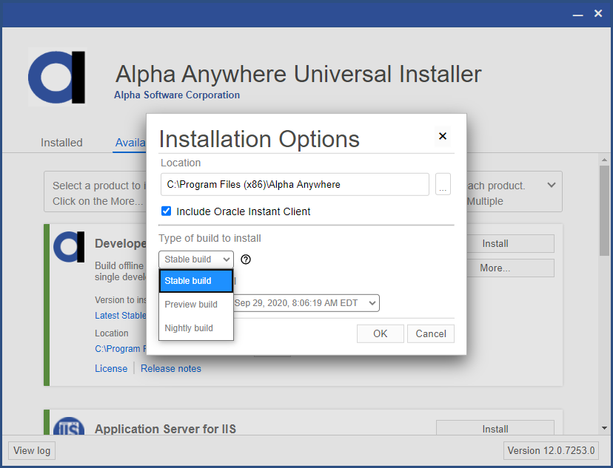Choose Preview build from the dropdown

pyautogui.click(x=196, y=305)
